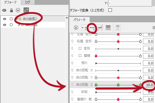Click the 髪揺れ 前 value field

[x=148, y=99]
